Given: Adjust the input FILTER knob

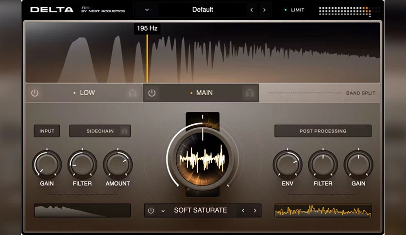Looking at the screenshot, I should (83, 164).
